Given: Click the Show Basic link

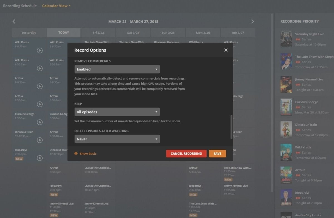Looking at the screenshot, I should [88, 154].
